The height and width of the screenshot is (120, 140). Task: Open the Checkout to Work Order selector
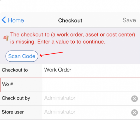[x=91, y=70]
